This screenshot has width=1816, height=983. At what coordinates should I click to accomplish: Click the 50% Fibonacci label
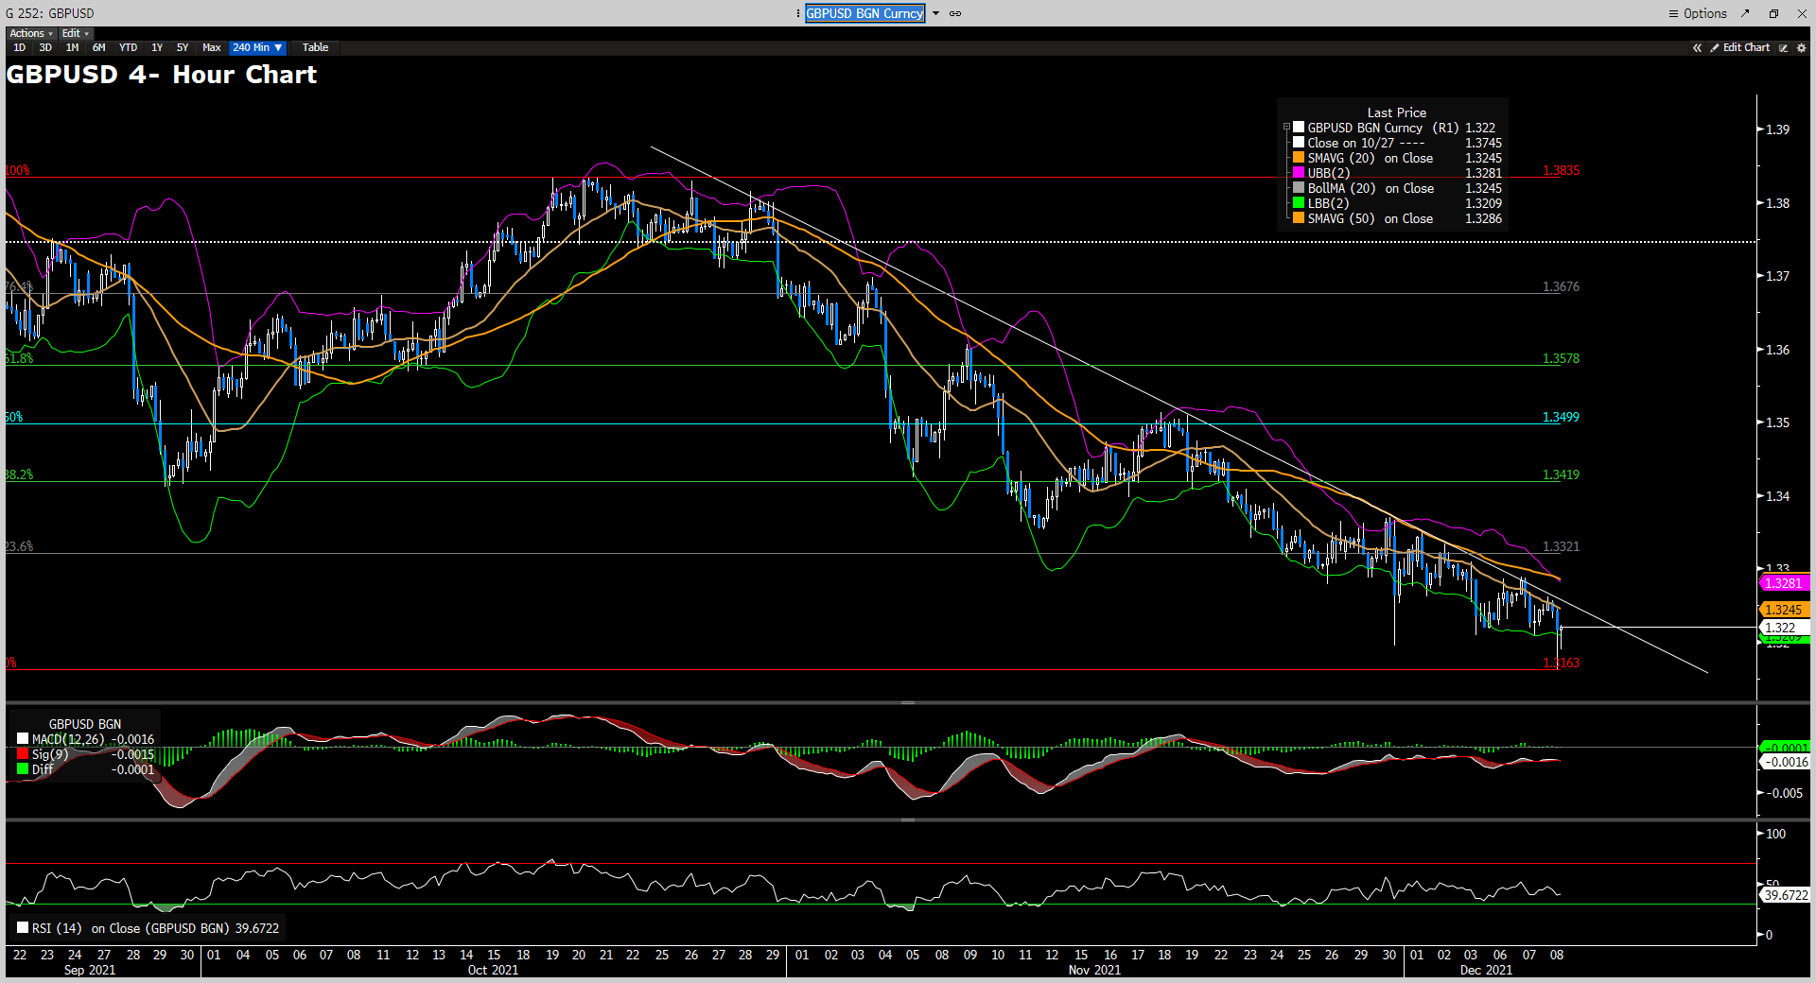click(x=13, y=417)
